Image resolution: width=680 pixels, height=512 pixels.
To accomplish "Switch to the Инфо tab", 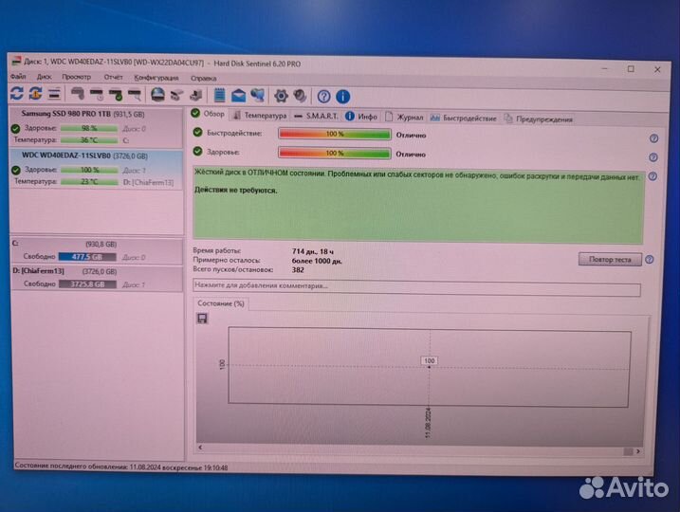I will [361, 117].
